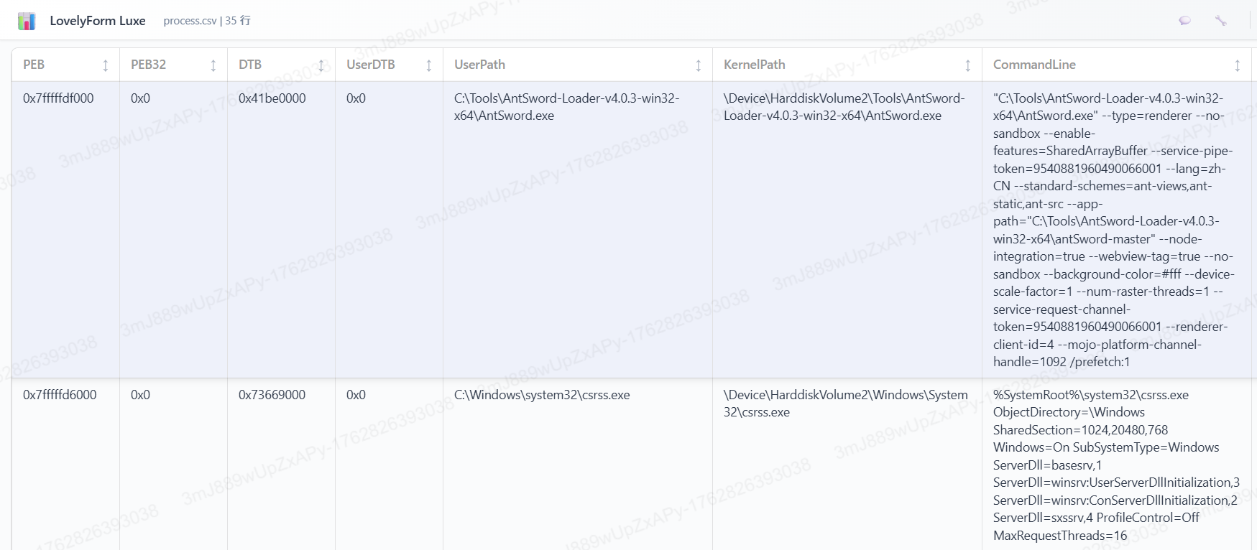The image size is (1257, 550).
Task: Click the CommandLine column header label
Action: coord(1034,65)
